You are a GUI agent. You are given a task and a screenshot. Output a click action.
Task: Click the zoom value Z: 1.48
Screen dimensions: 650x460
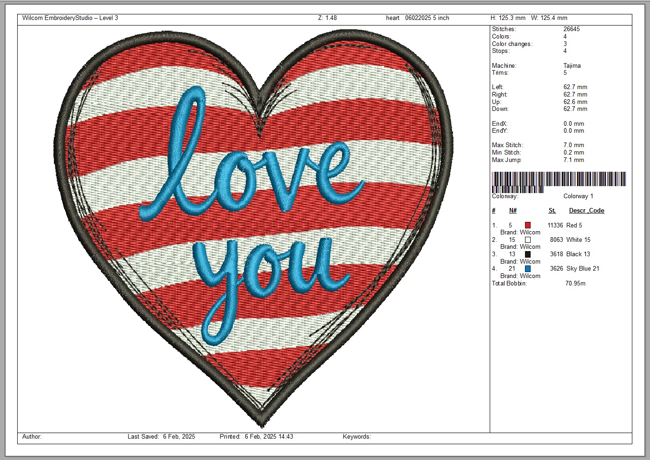[x=327, y=18]
